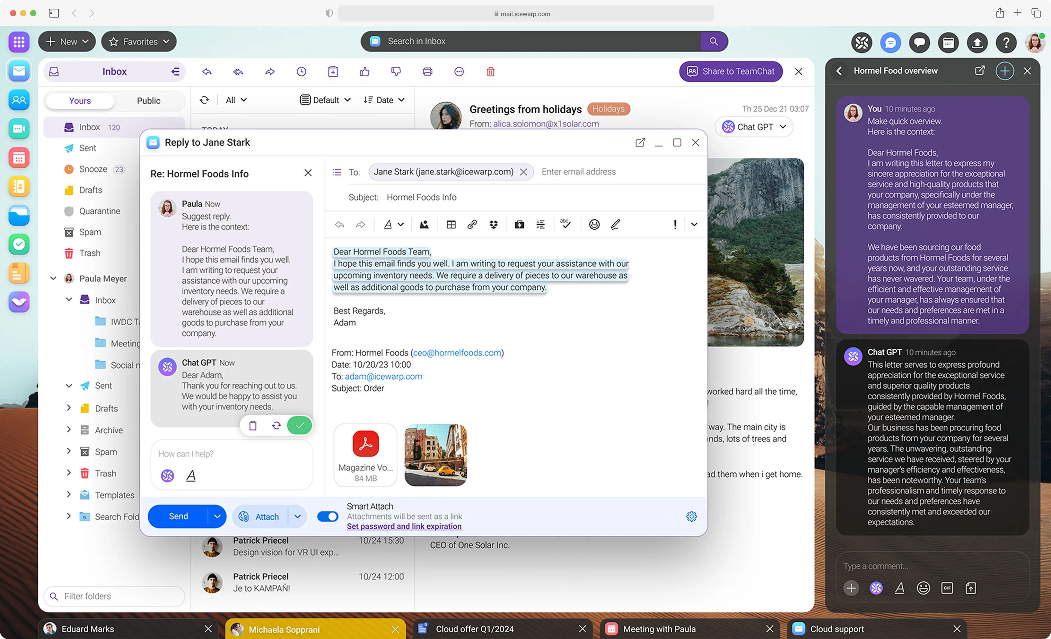Print the Greetings from holidays email

tap(427, 72)
